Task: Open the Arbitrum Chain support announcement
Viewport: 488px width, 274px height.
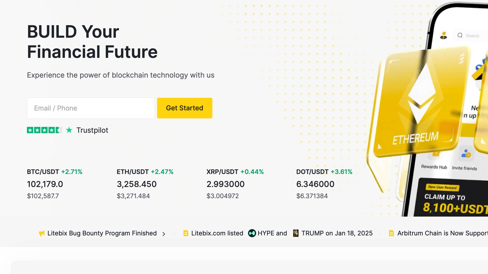Action: click(x=442, y=233)
